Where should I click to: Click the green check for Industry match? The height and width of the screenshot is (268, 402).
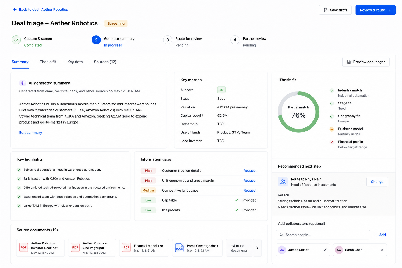tap(332, 91)
